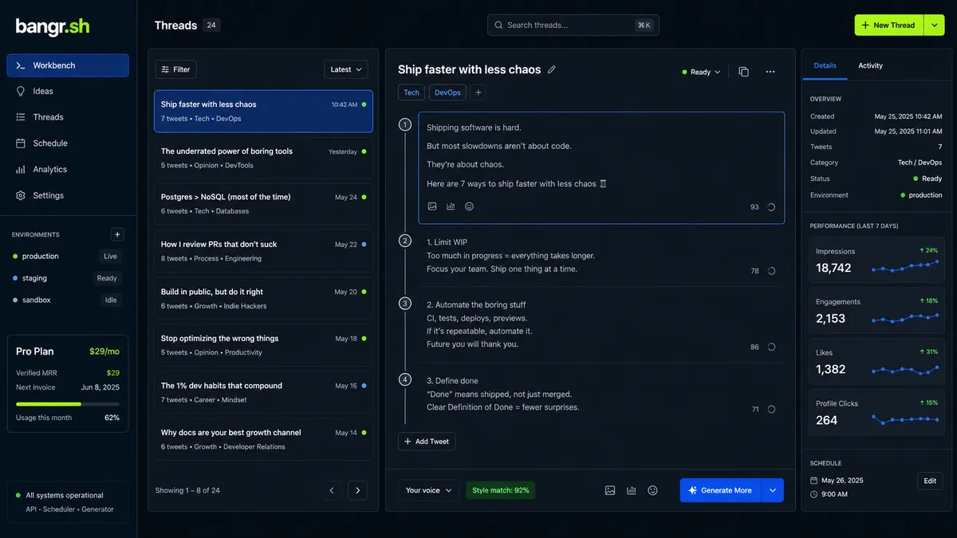Screen dimensions: 957x538
Task: Open Workbench in the sidebar
Action: pos(68,65)
